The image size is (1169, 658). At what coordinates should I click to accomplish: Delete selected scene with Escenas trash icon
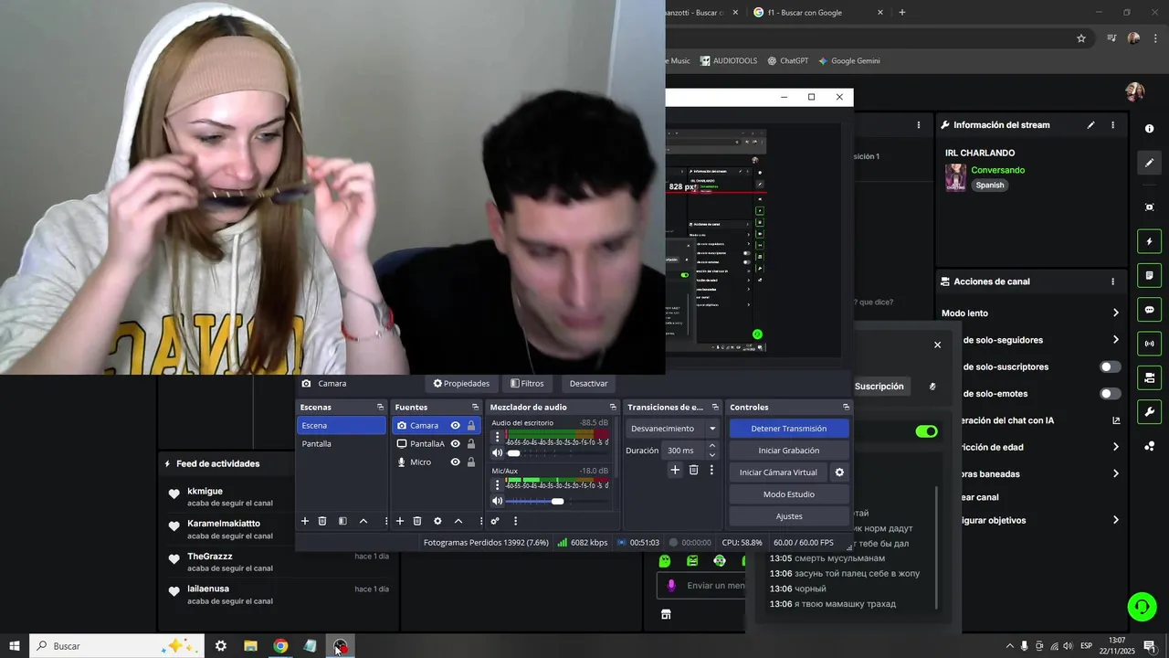[x=322, y=521]
